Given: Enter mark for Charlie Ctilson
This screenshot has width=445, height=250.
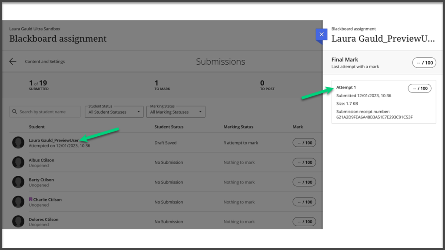Looking at the screenshot, I should (x=304, y=202).
